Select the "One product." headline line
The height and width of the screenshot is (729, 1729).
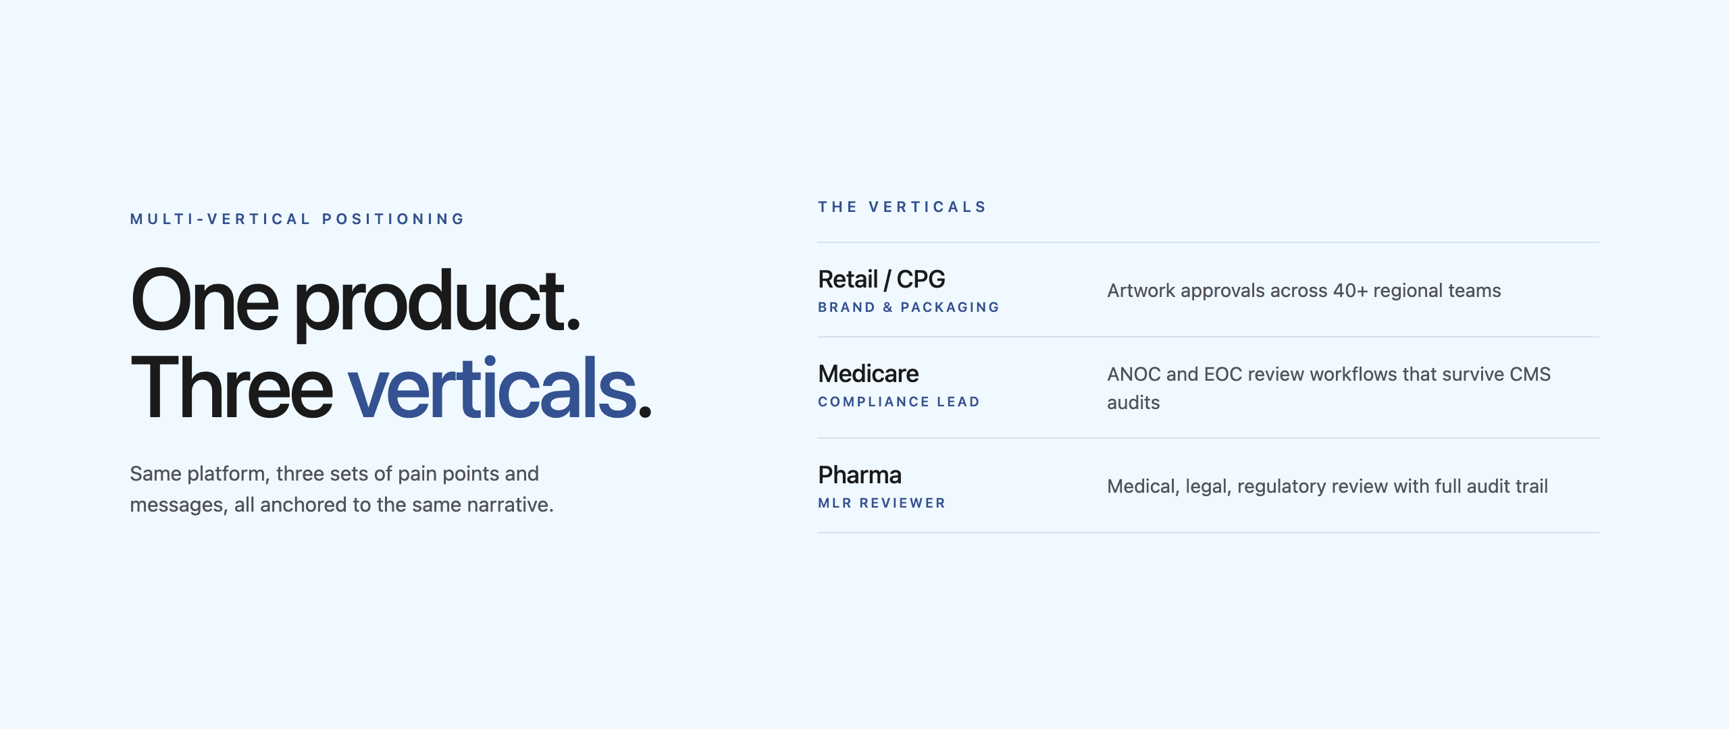[355, 300]
